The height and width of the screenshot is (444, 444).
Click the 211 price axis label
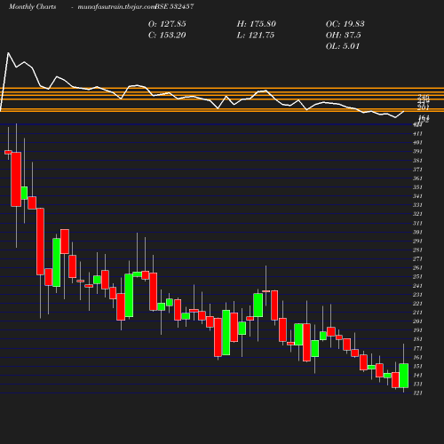[x=417, y=313]
